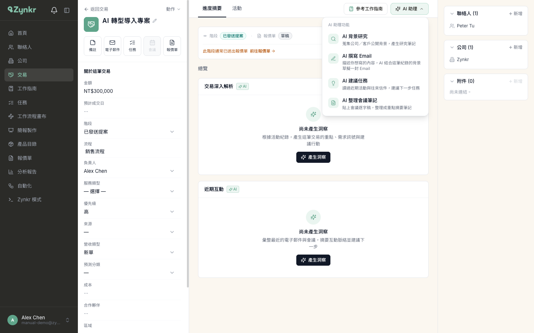
Task: Follow the 前往報價單 link
Action: pyautogui.click(x=263, y=51)
